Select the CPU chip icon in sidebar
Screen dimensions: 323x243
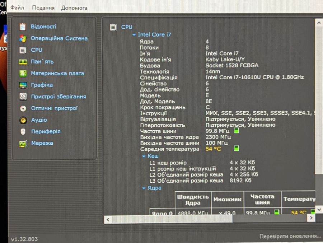coord(23,50)
